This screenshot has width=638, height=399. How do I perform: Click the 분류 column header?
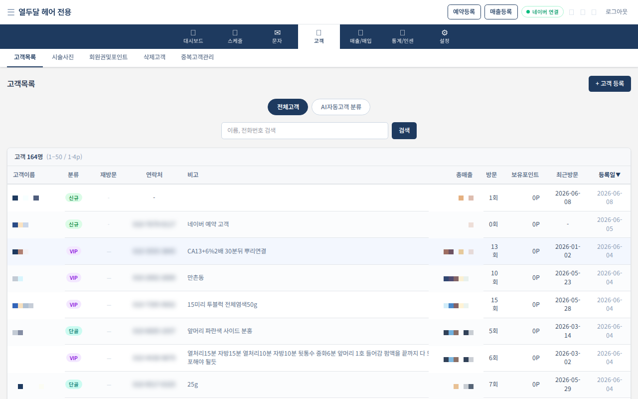coord(73,175)
